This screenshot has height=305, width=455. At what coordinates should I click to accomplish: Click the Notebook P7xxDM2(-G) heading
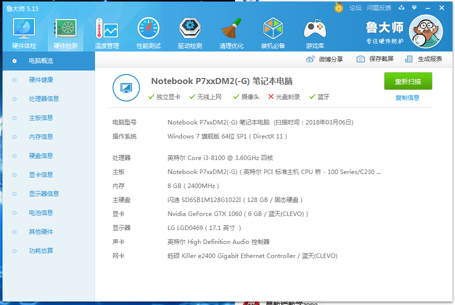pos(221,81)
